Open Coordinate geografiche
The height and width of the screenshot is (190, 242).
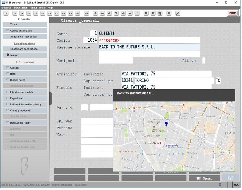coord(25,49)
